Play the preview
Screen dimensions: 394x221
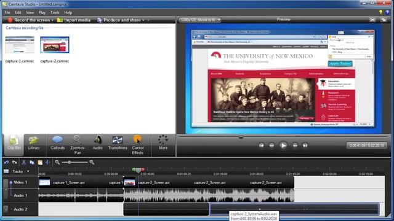tap(283, 145)
